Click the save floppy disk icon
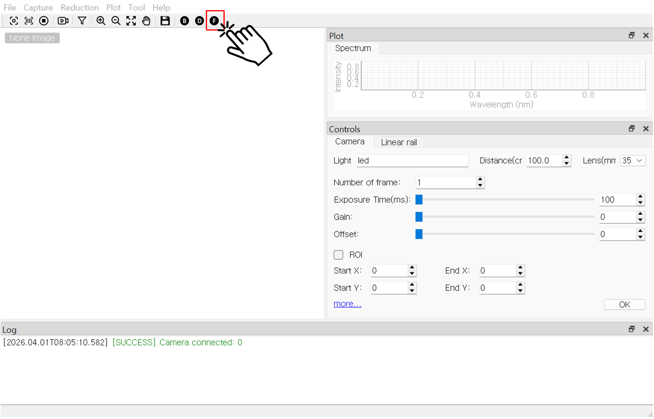 point(165,21)
